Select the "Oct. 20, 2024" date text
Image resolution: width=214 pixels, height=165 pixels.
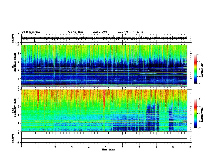(75, 32)
